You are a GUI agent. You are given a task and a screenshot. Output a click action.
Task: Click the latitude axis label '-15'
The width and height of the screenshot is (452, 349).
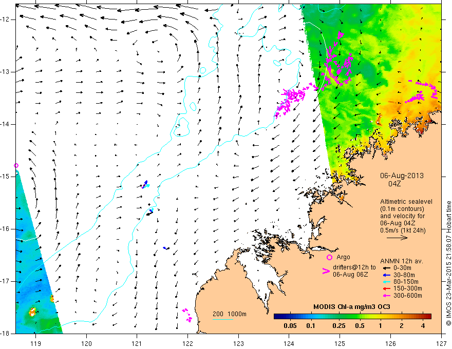[5, 177]
